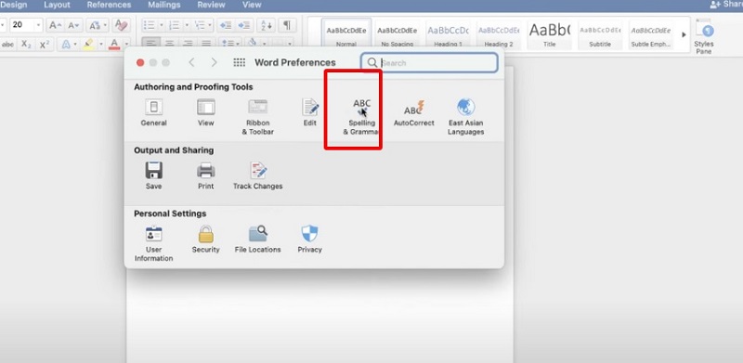Open AutoCorrect preferences
This screenshot has height=363, width=743.
point(413,112)
